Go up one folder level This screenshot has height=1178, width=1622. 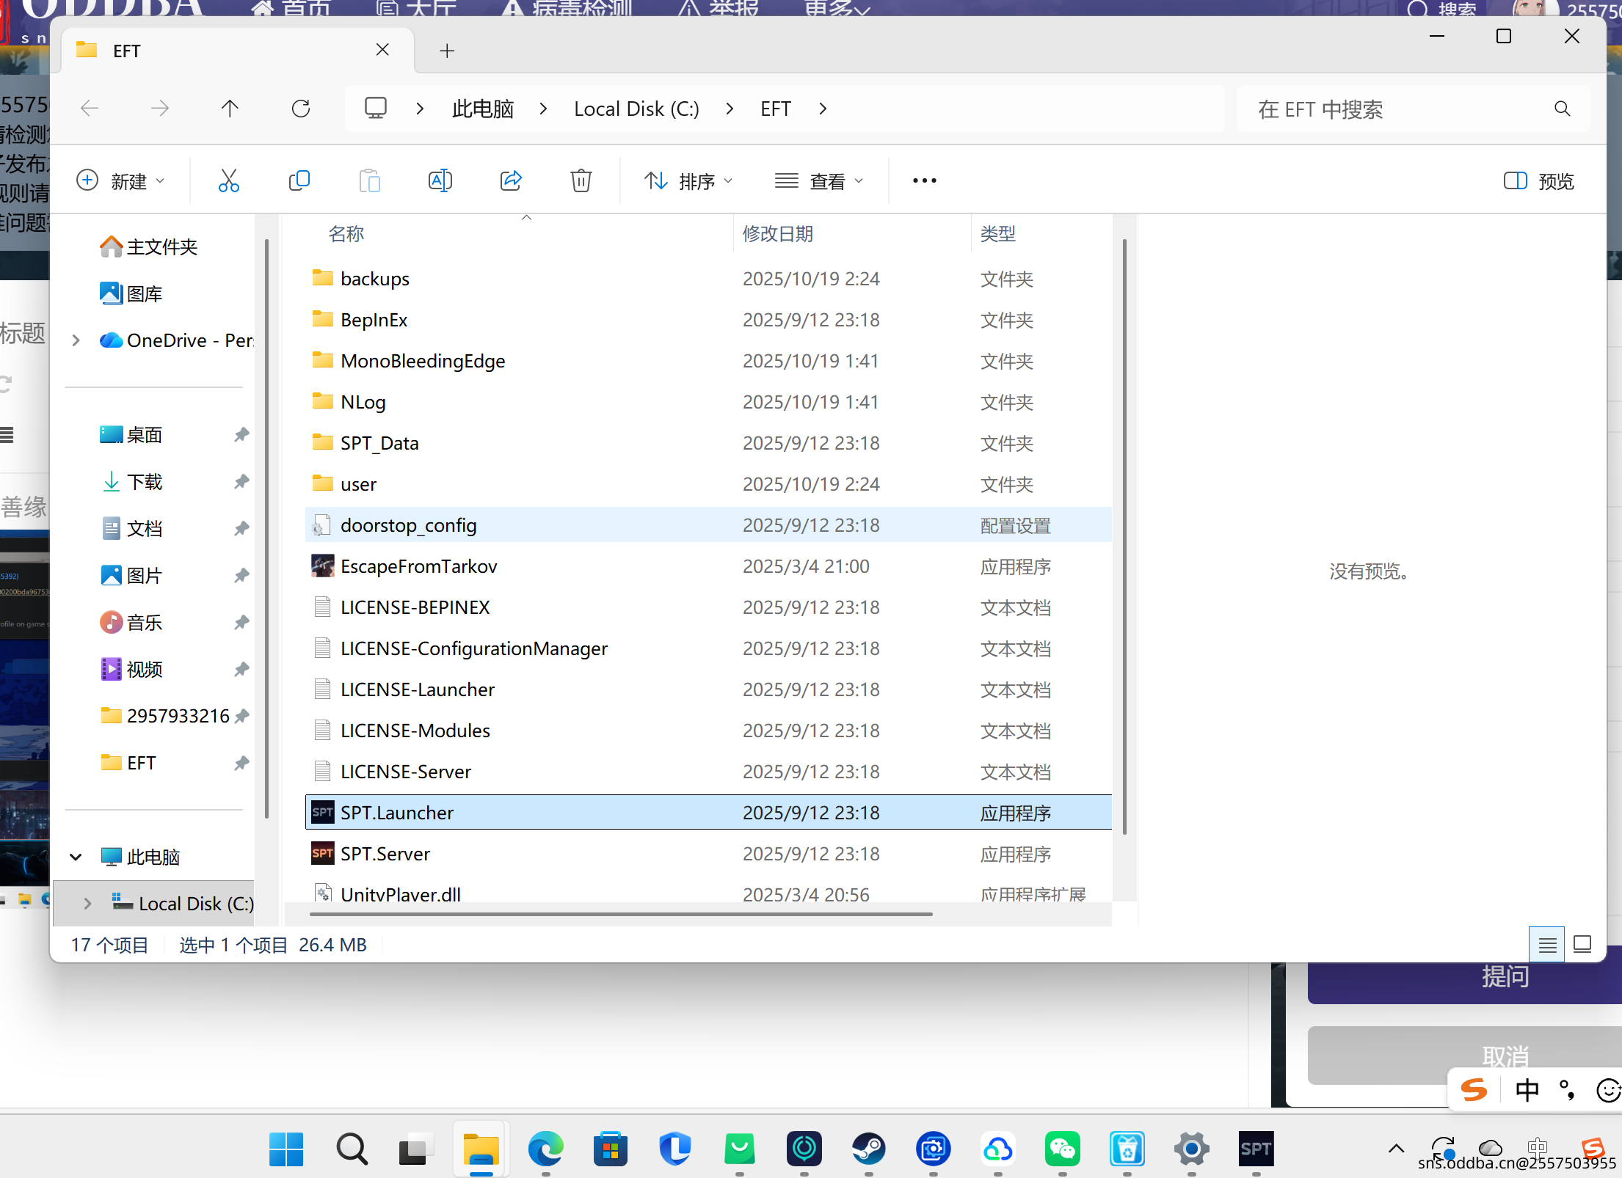[230, 109]
